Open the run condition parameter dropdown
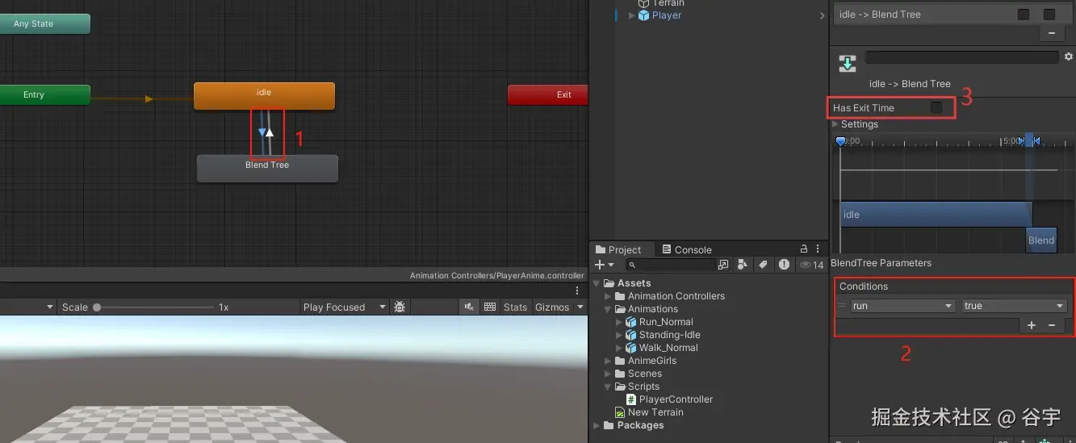This screenshot has width=1076, height=443. tap(903, 306)
